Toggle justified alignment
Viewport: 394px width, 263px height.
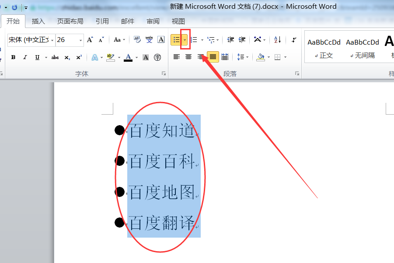tap(213, 57)
